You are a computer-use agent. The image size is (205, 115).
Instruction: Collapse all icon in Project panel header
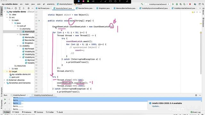click(23, 8)
